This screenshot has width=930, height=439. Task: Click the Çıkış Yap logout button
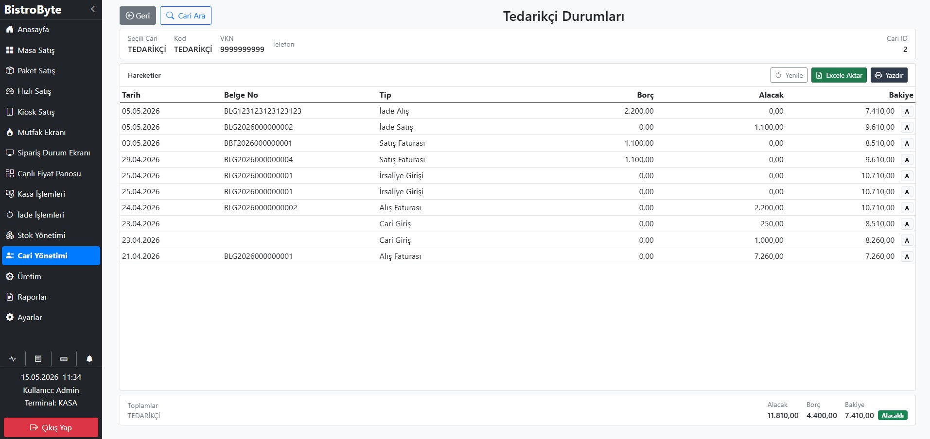tap(51, 427)
